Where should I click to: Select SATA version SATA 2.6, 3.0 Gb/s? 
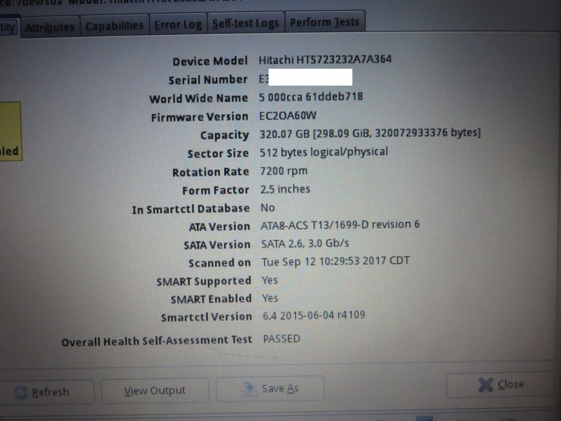pos(305,243)
